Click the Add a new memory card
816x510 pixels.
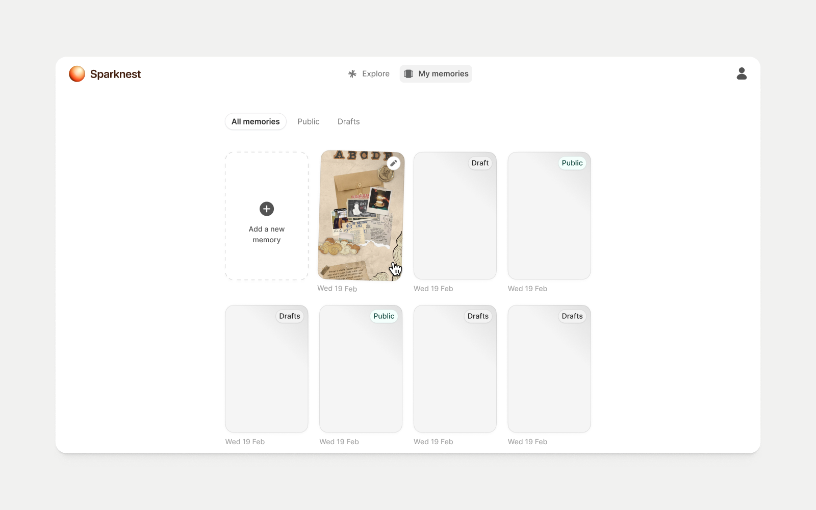(x=267, y=216)
